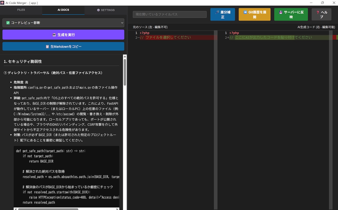Click the # 解決された絶対パスを取得 comment

(43, 171)
